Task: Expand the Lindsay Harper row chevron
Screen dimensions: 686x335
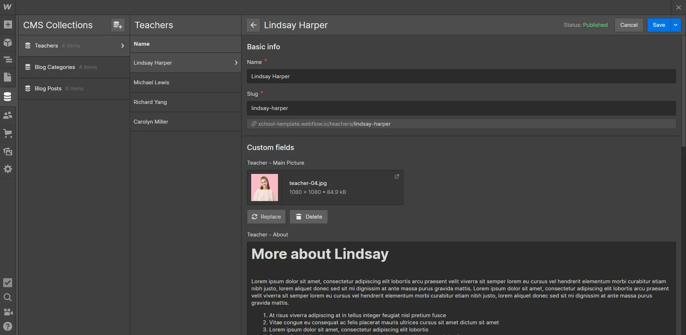Action: coord(236,62)
